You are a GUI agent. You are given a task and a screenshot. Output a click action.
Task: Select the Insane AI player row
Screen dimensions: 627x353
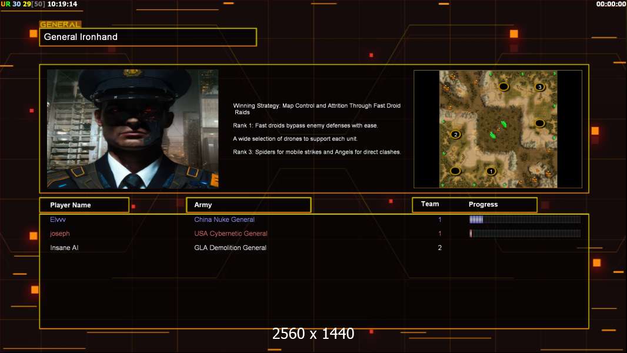tap(314, 248)
